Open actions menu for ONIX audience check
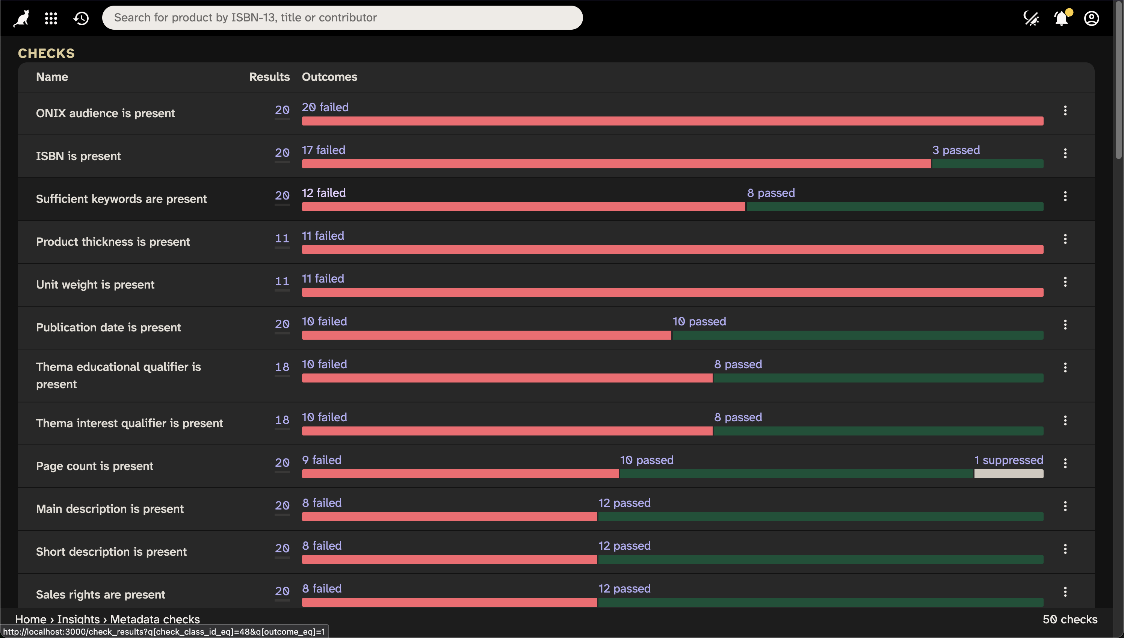This screenshot has width=1124, height=638. coord(1065,110)
